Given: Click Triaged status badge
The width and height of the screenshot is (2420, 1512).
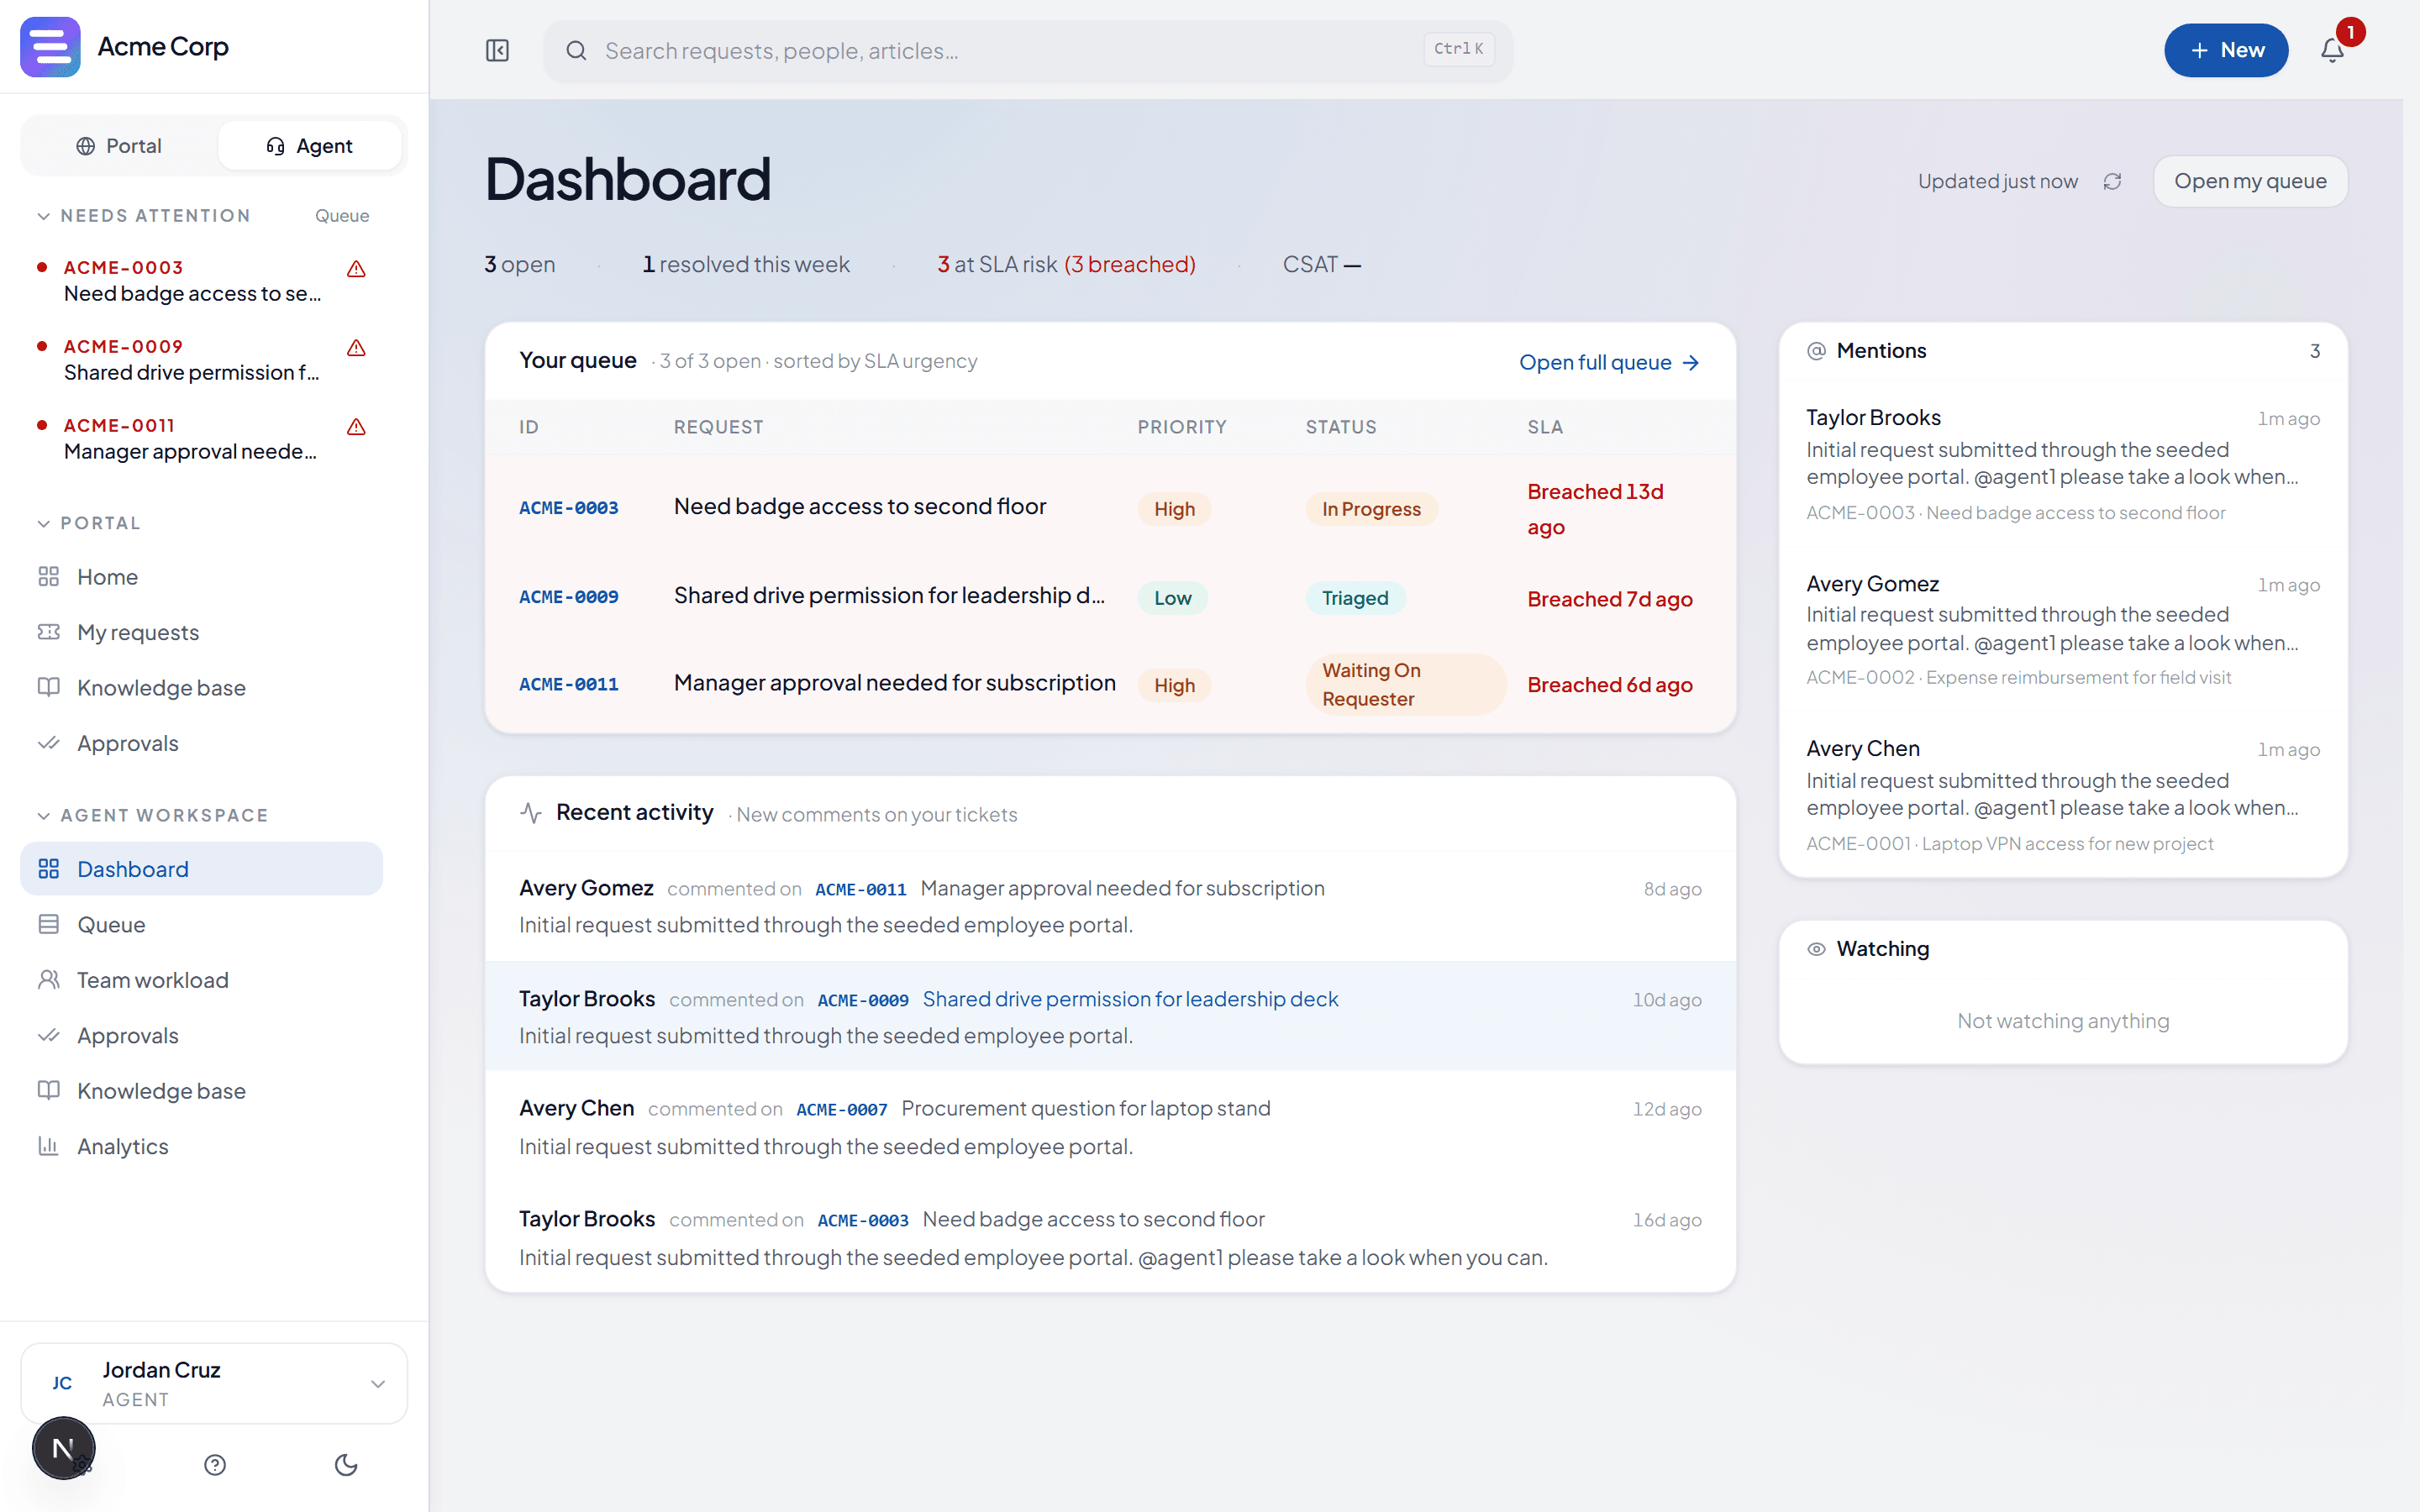Looking at the screenshot, I should [x=1355, y=598].
